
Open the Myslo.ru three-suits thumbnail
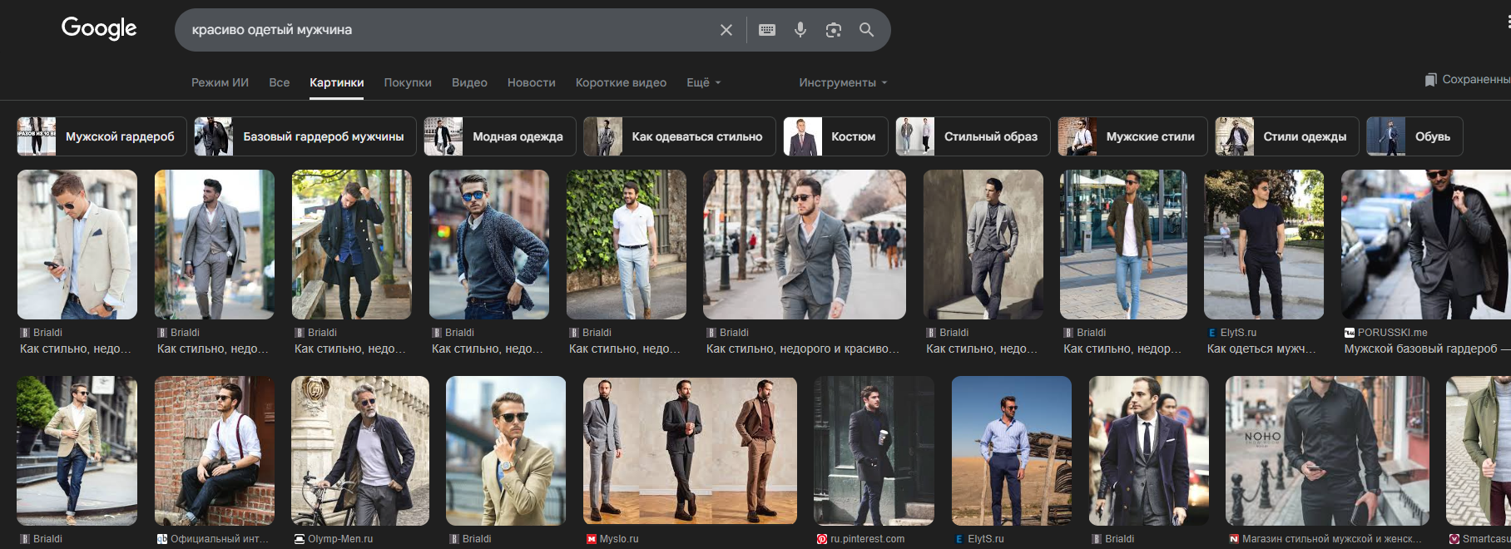coord(690,450)
